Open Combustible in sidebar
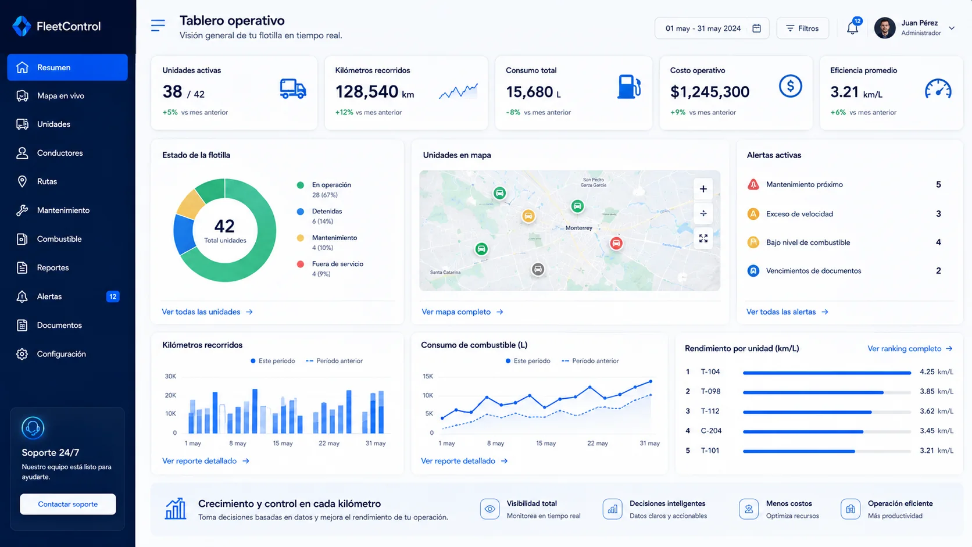This screenshot has height=547, width=972. [67, 239]
